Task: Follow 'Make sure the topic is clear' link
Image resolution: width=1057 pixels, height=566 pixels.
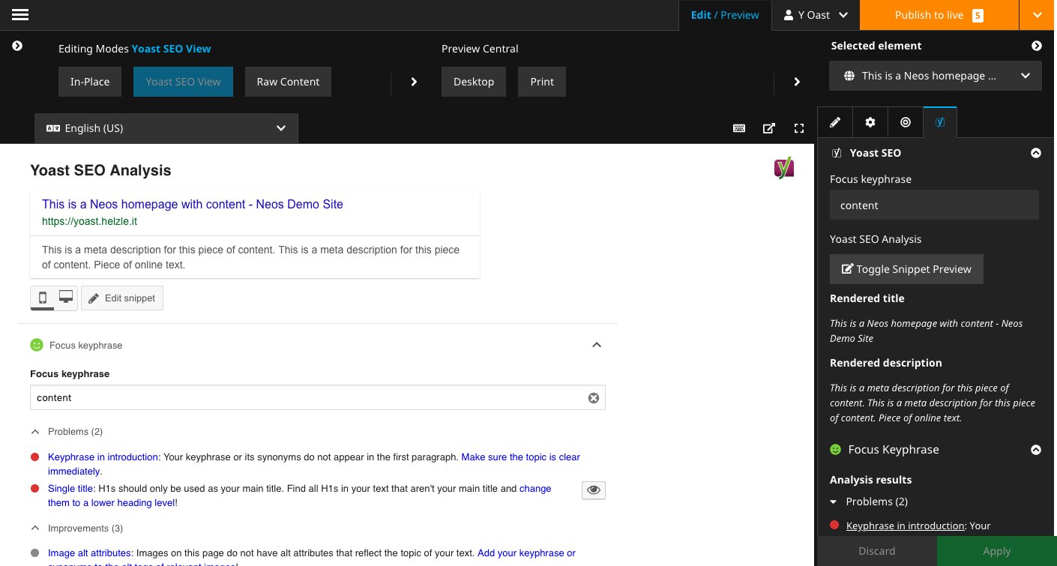Action: coord(520,457)
